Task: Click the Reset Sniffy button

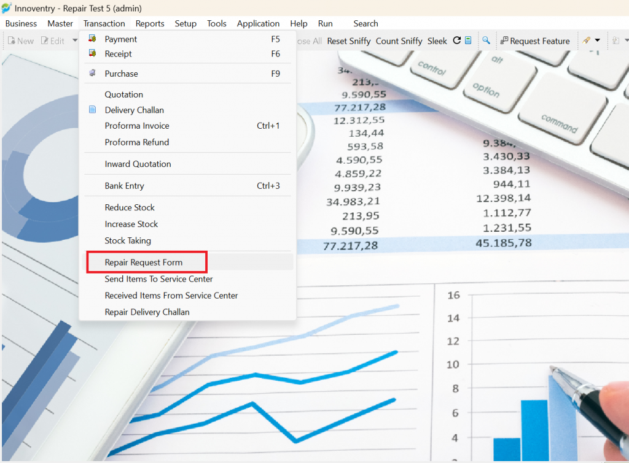Action: [349, 41]
